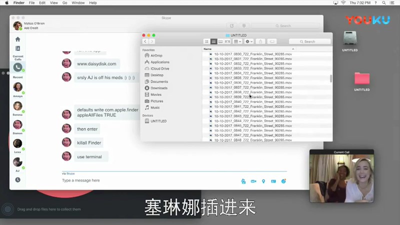
Task: Click the Finder share button
Action: (x=260, y=41)
